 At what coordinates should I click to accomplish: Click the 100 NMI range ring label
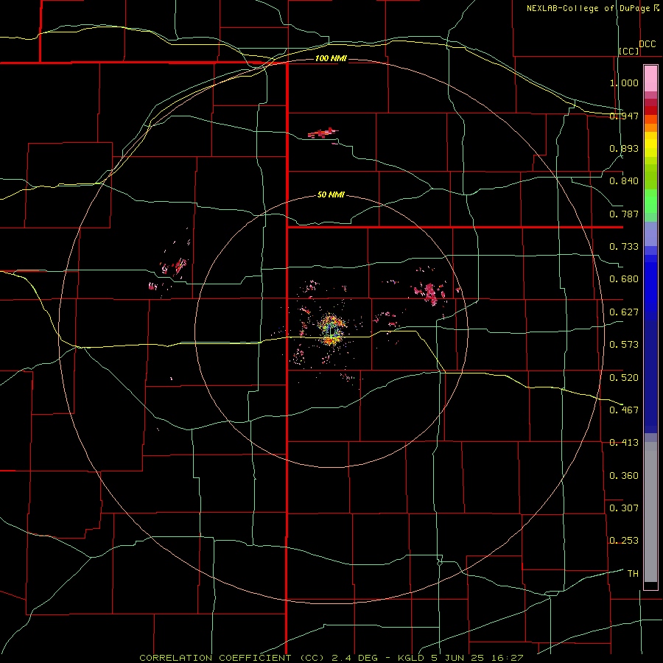pos(331,58)
